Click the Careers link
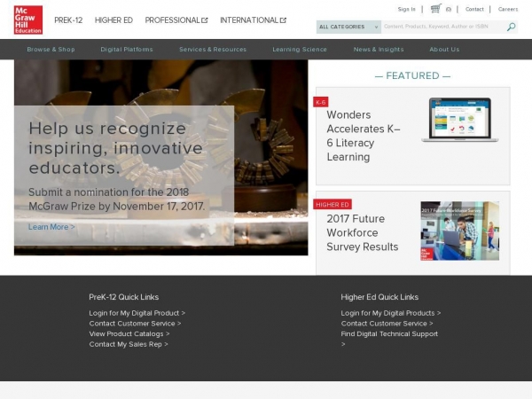Screen dimensions: 532x399 click(x=508, y=9)
